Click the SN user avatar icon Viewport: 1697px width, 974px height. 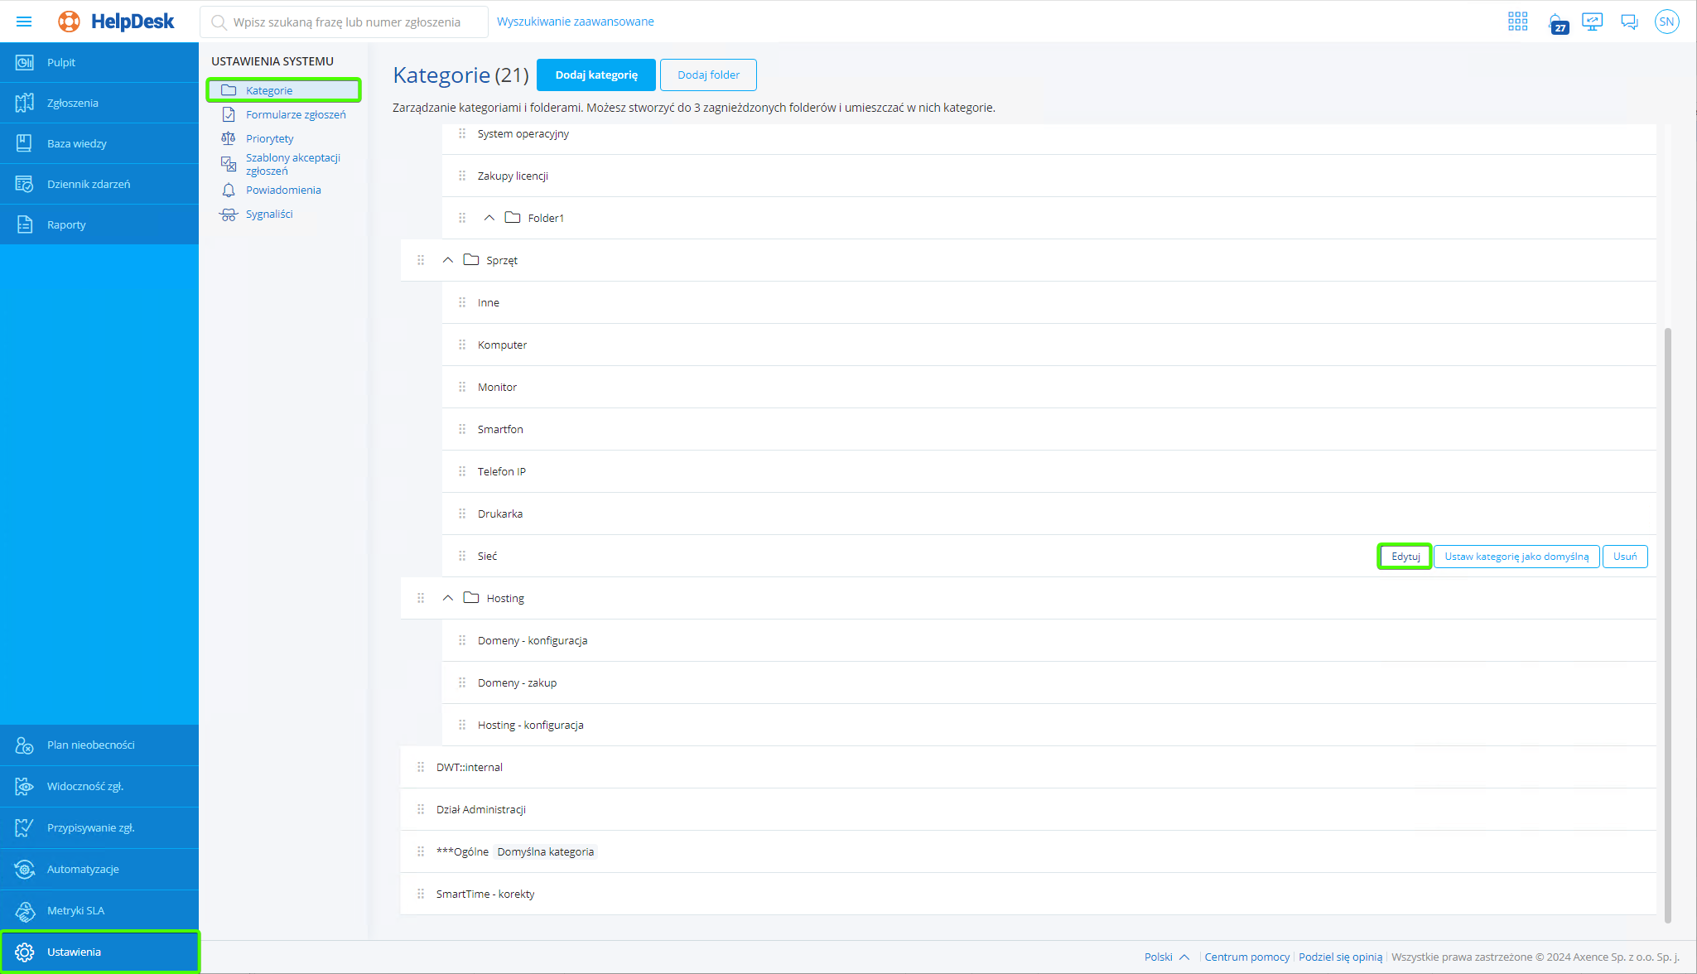(x=1667, y=22)
